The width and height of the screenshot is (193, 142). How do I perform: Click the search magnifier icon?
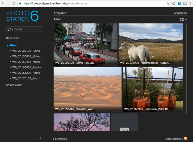[10, 29]
